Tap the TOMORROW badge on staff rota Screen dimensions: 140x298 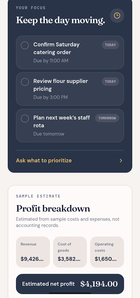pyautogui.click(x=107, y=118)
